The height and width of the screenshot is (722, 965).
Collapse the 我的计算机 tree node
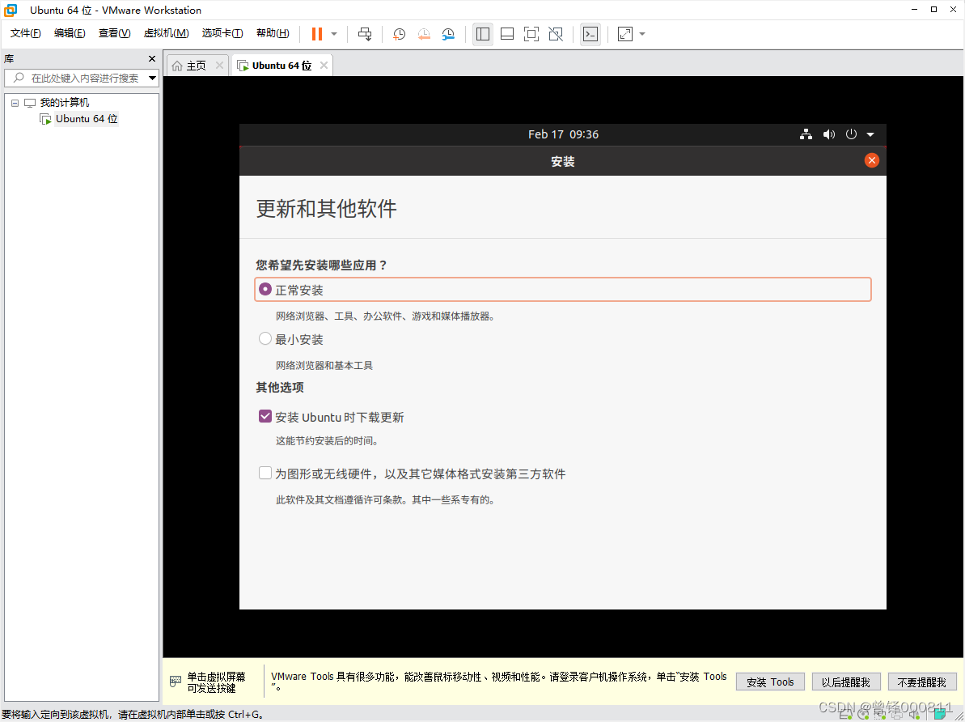[x=15, y=103]
